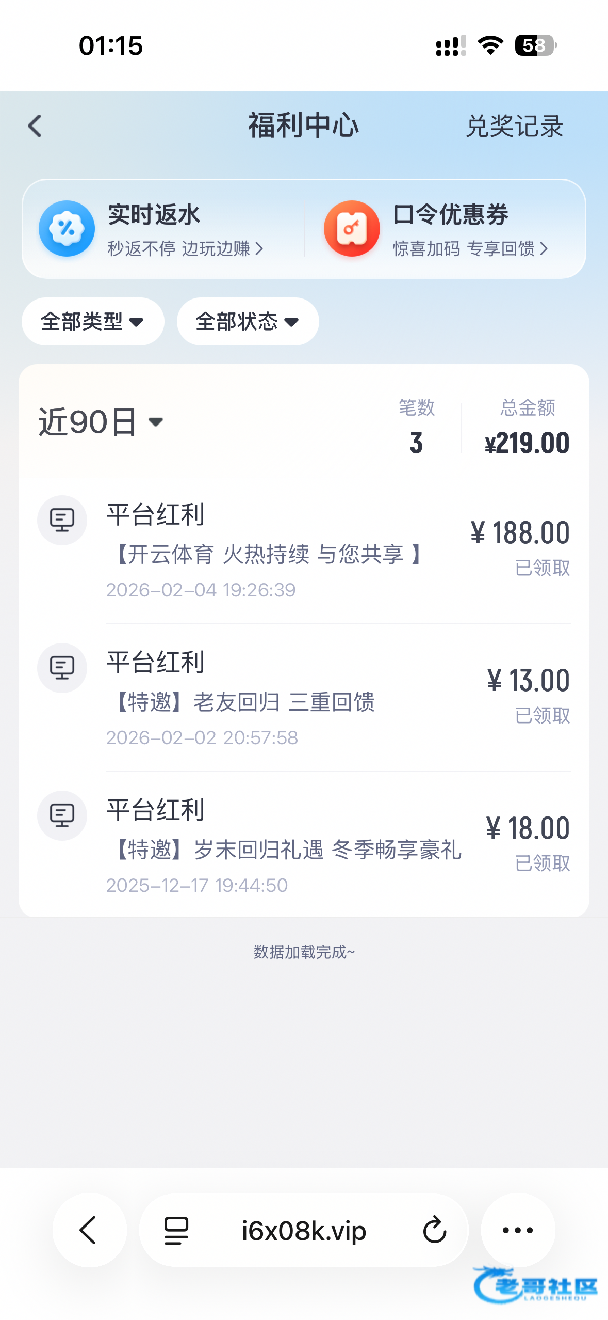Screen dimensions: 608x1320
Task: Tap the icon beside ¥18.00 平台红利 entry
Action: click(62, 815)
